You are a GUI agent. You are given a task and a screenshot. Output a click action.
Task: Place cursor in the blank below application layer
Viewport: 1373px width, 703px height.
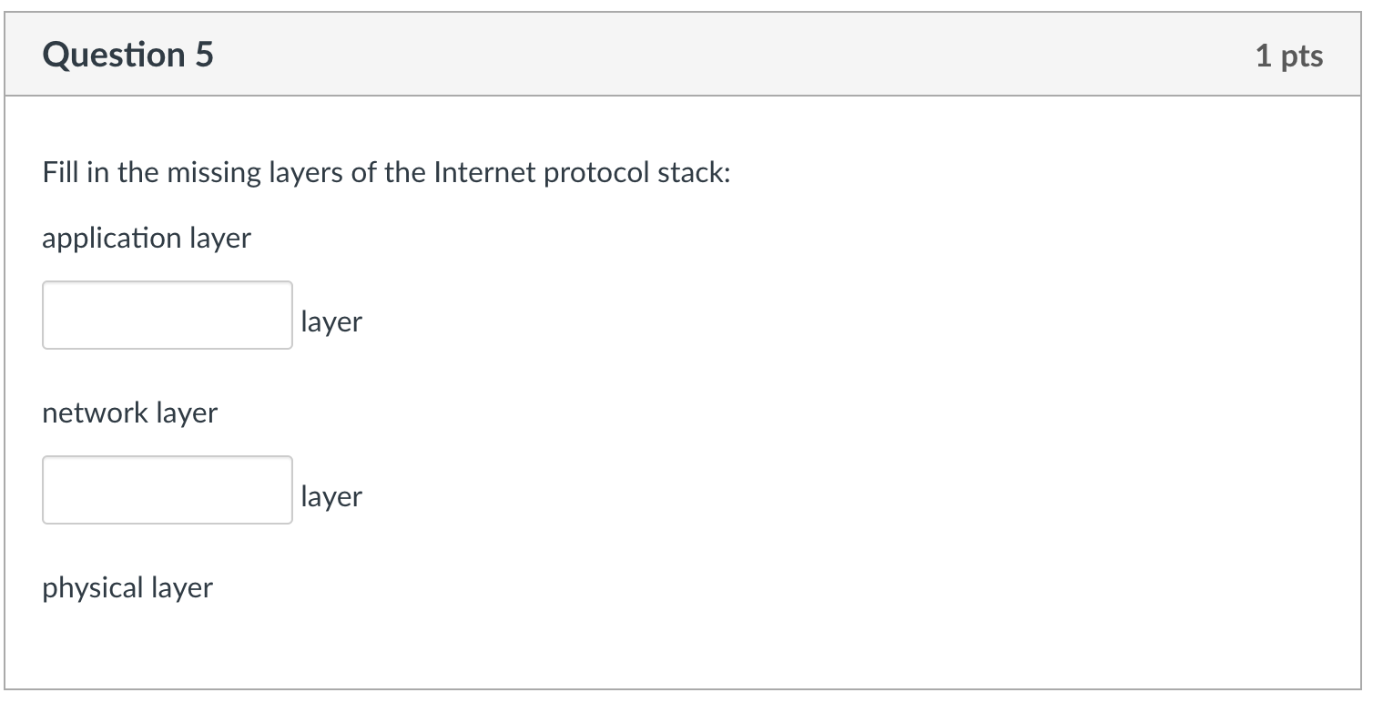(x=167, y=315)
